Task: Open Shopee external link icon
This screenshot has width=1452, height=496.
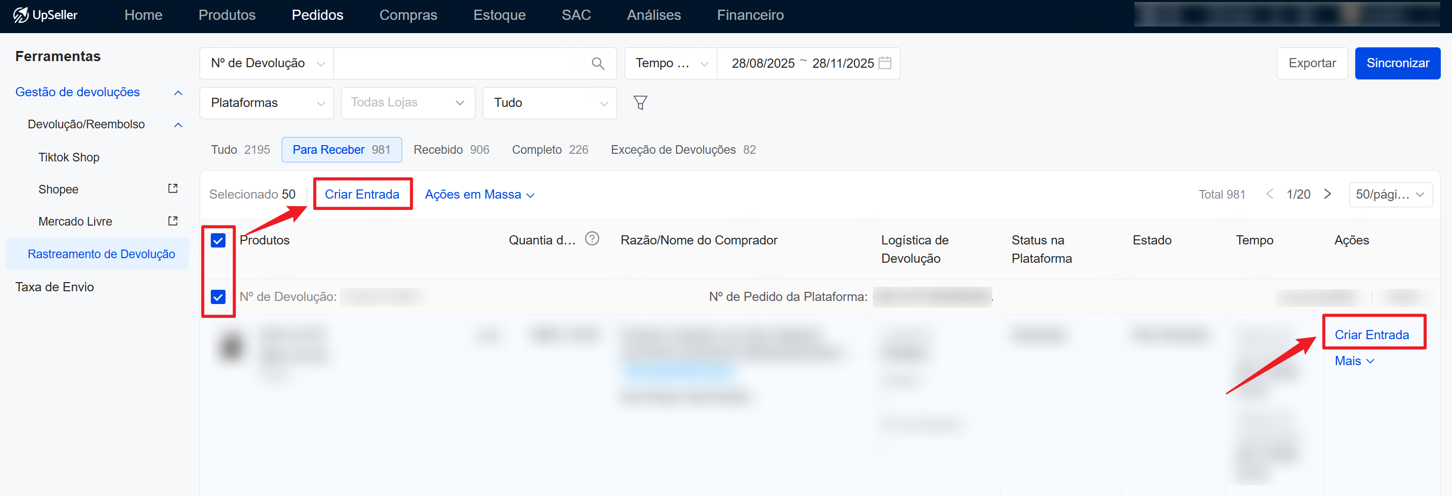Action: [173, 189]
